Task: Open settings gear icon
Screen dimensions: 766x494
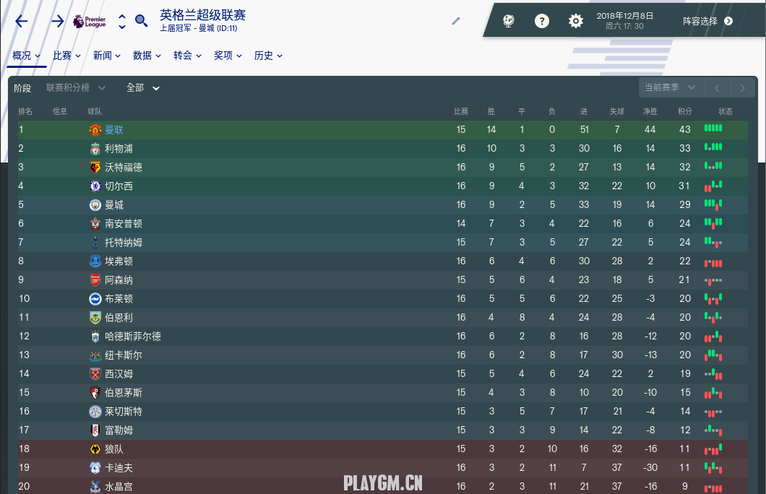Action: click(576, 21)
